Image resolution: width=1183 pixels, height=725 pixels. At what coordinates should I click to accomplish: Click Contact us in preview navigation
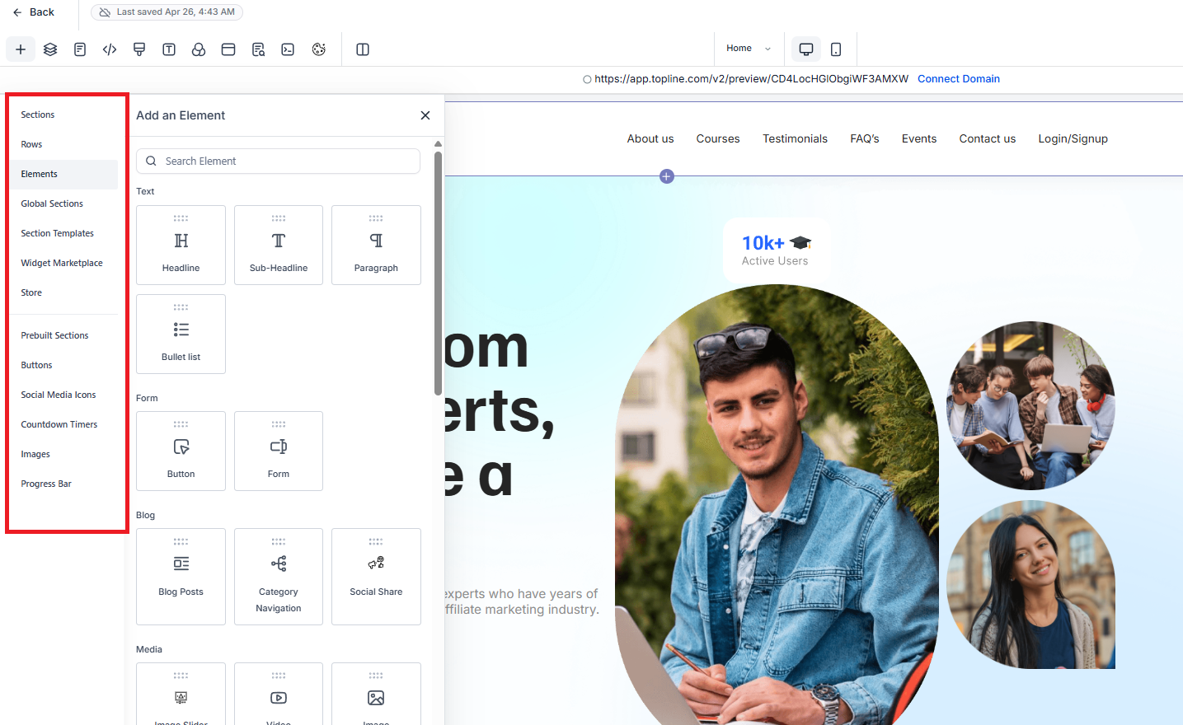click(987, 139)
